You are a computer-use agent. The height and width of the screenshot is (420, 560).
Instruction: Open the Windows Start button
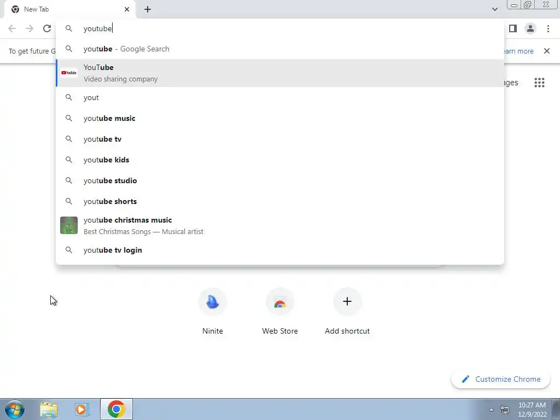[15, 409]
